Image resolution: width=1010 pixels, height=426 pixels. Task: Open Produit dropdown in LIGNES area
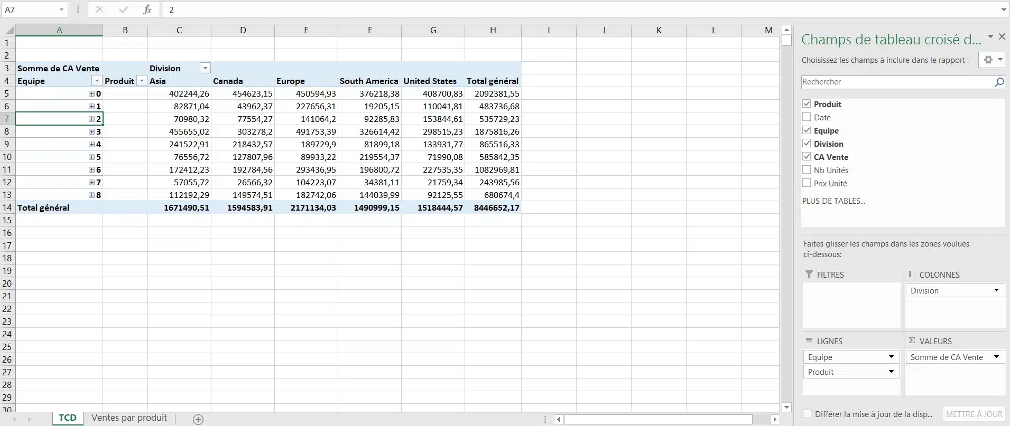891,372
